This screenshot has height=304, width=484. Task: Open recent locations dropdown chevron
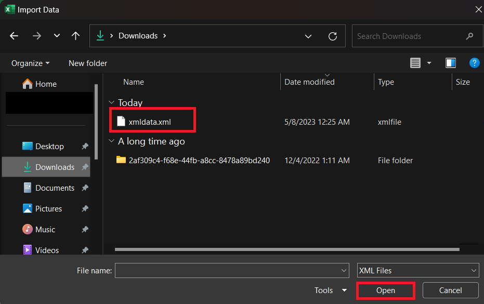[x=57, y=36]
